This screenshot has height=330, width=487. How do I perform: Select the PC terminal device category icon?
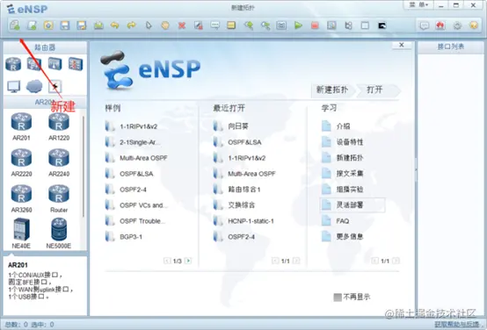(14, 87)
